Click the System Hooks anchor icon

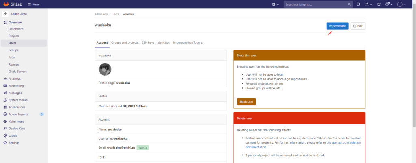coord(5,100)
